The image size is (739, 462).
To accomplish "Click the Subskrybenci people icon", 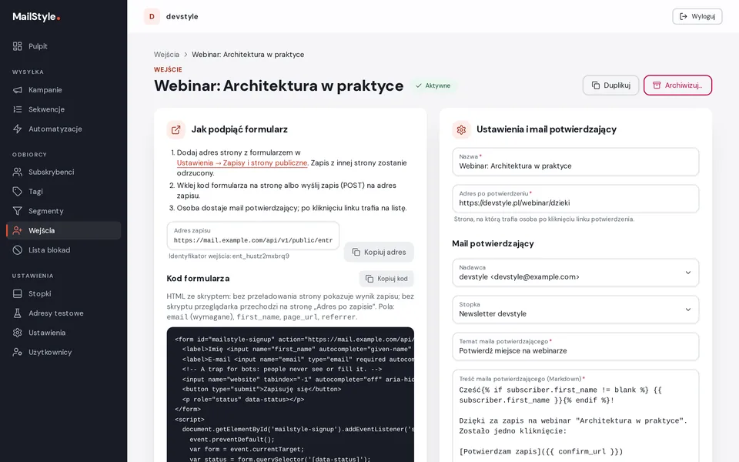I will pos(18,172).
